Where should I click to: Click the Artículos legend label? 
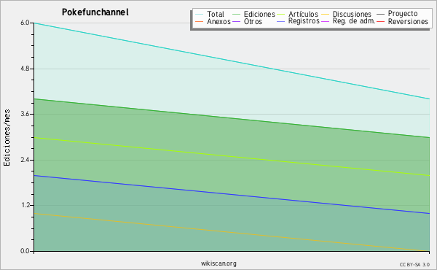click(303, 15)
